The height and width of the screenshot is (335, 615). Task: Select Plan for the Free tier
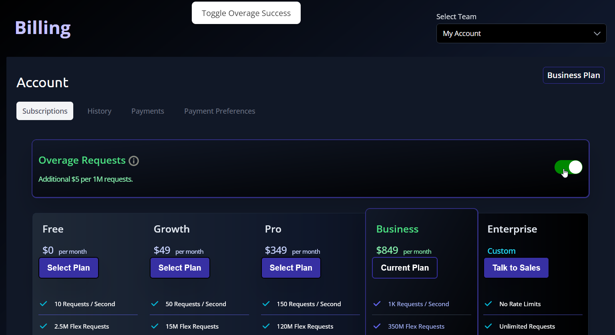68,268
